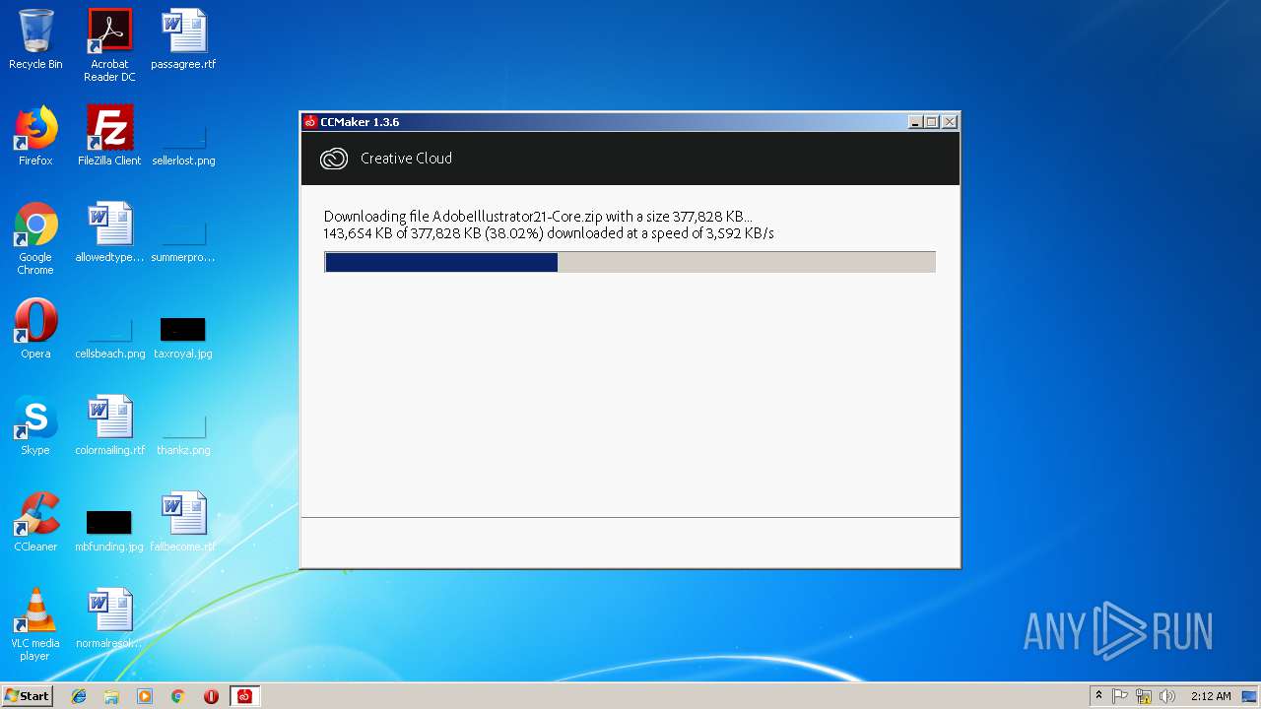Select normalresol document on desktop
This screenshot has width=1261, height=709.
pyautogui.click(x=109, y=618)
